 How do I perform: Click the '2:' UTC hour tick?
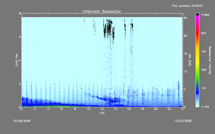(x=35, y=109)
